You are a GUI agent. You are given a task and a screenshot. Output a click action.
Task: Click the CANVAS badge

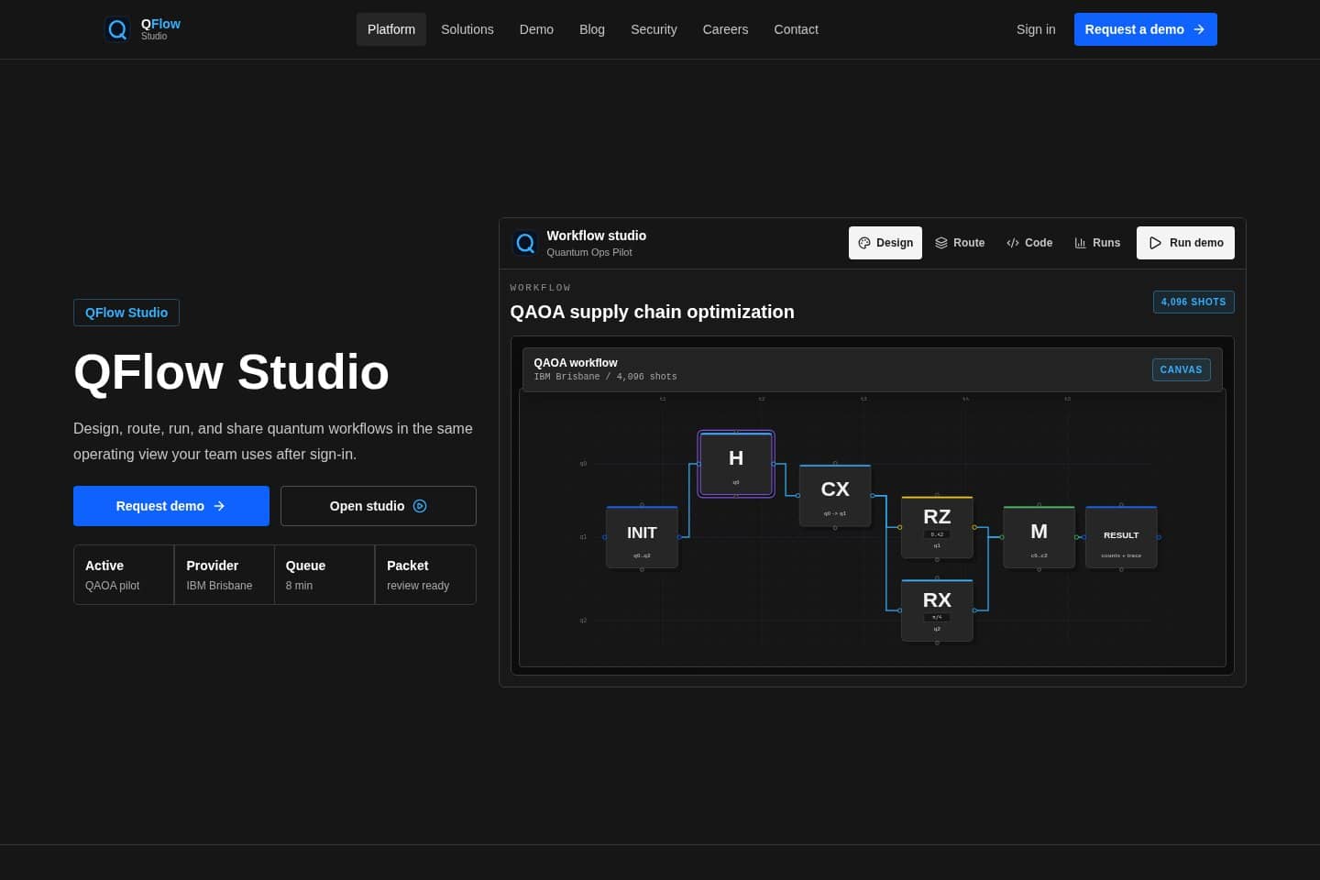1181,369
